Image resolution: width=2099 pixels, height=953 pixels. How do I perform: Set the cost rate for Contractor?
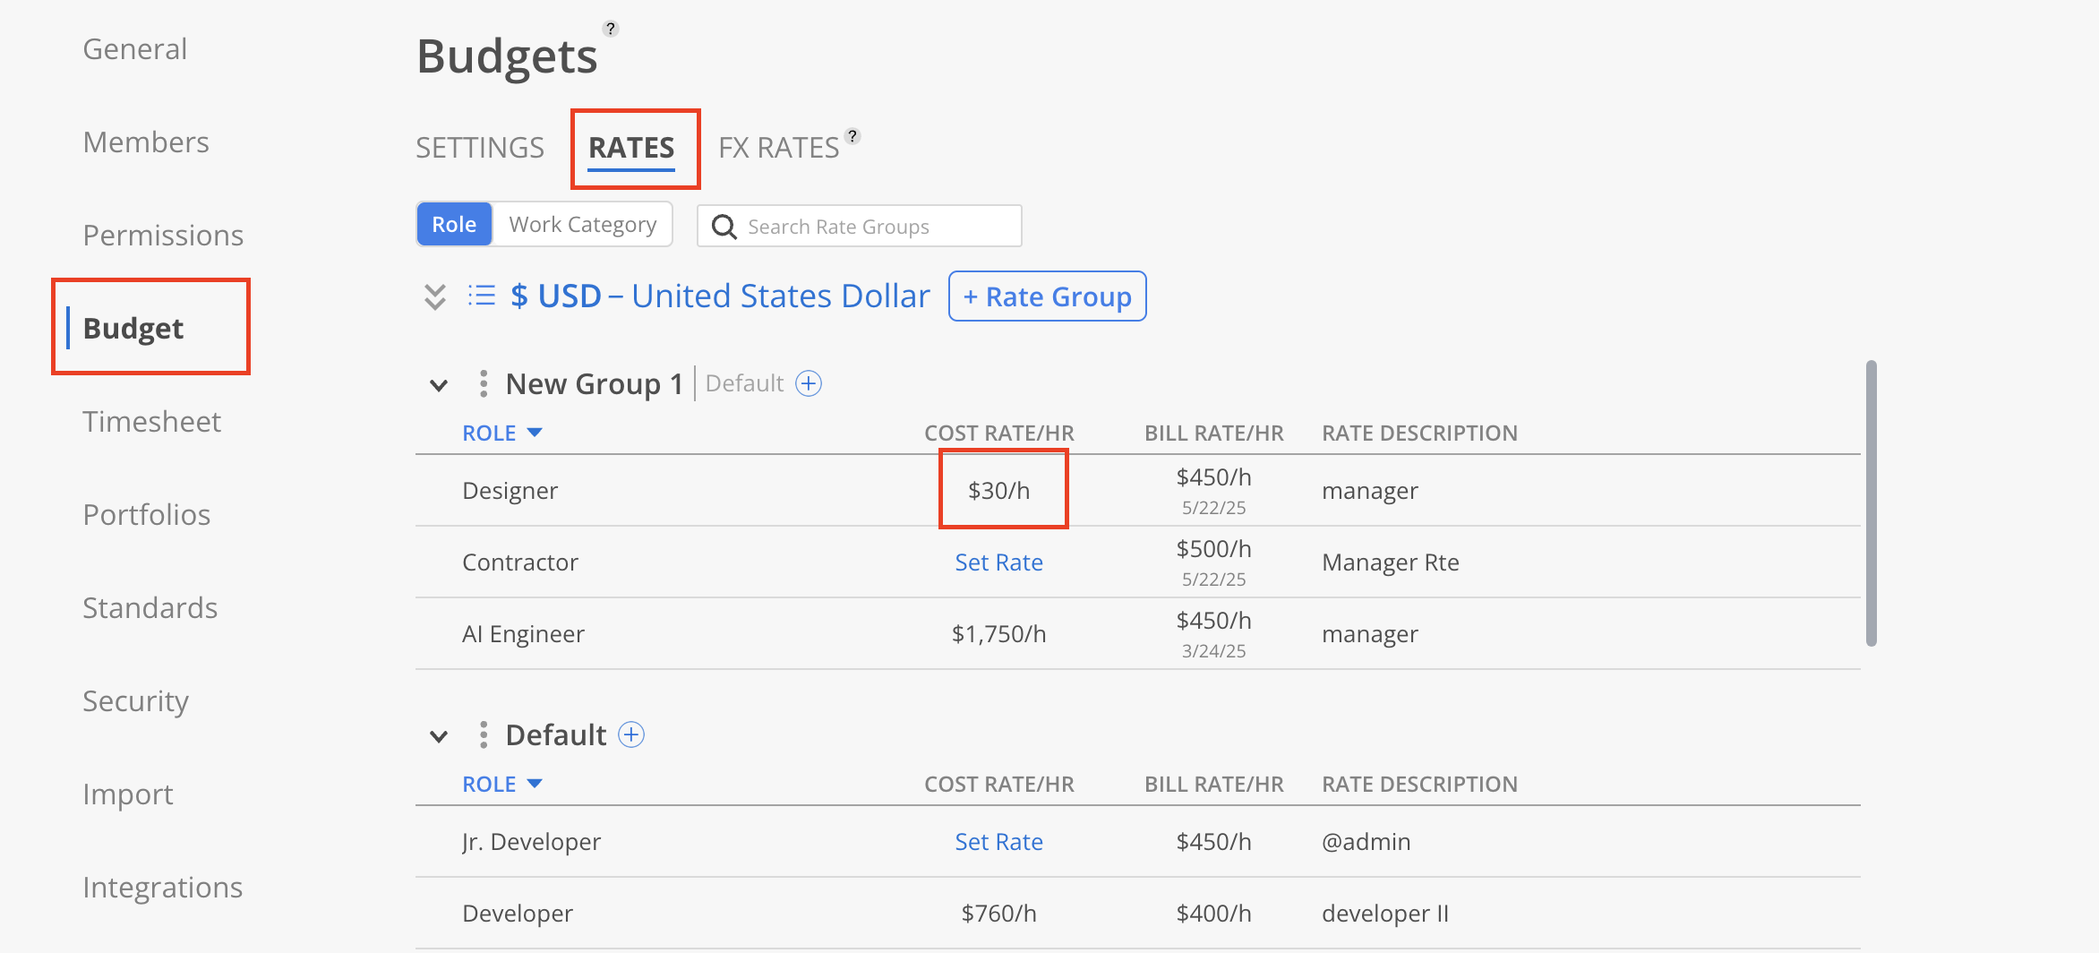click(998, 562)
